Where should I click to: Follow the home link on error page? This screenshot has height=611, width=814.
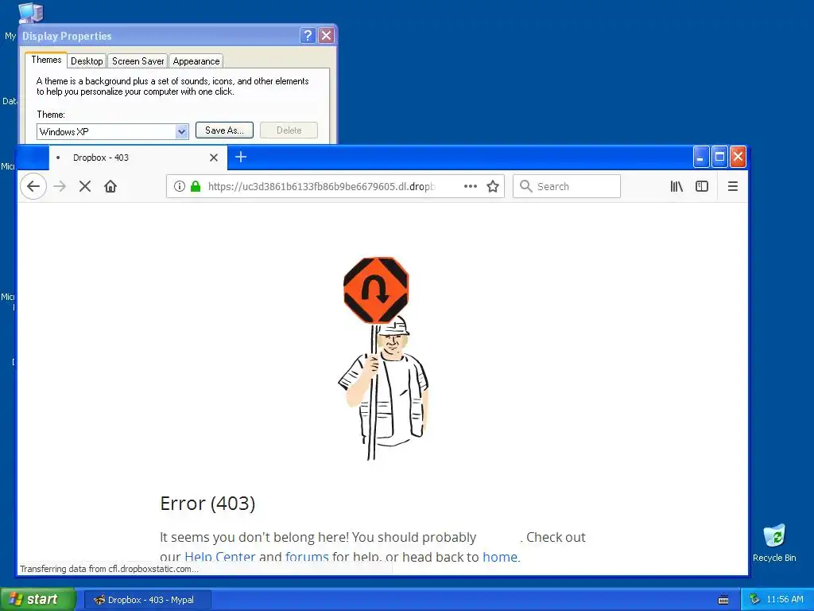500,556
